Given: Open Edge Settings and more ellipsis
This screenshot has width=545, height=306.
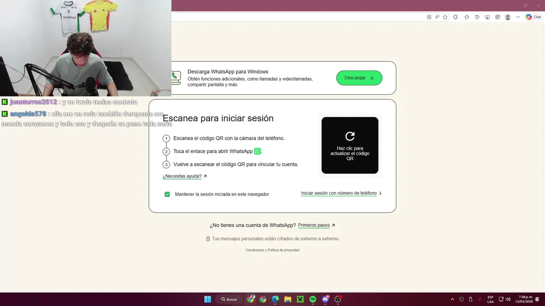Looking at the screenshot, I should click(518, 17).
